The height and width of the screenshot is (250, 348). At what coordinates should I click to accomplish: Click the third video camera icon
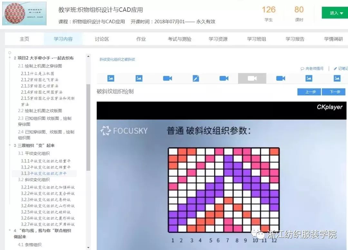click(x=167, y=78)
